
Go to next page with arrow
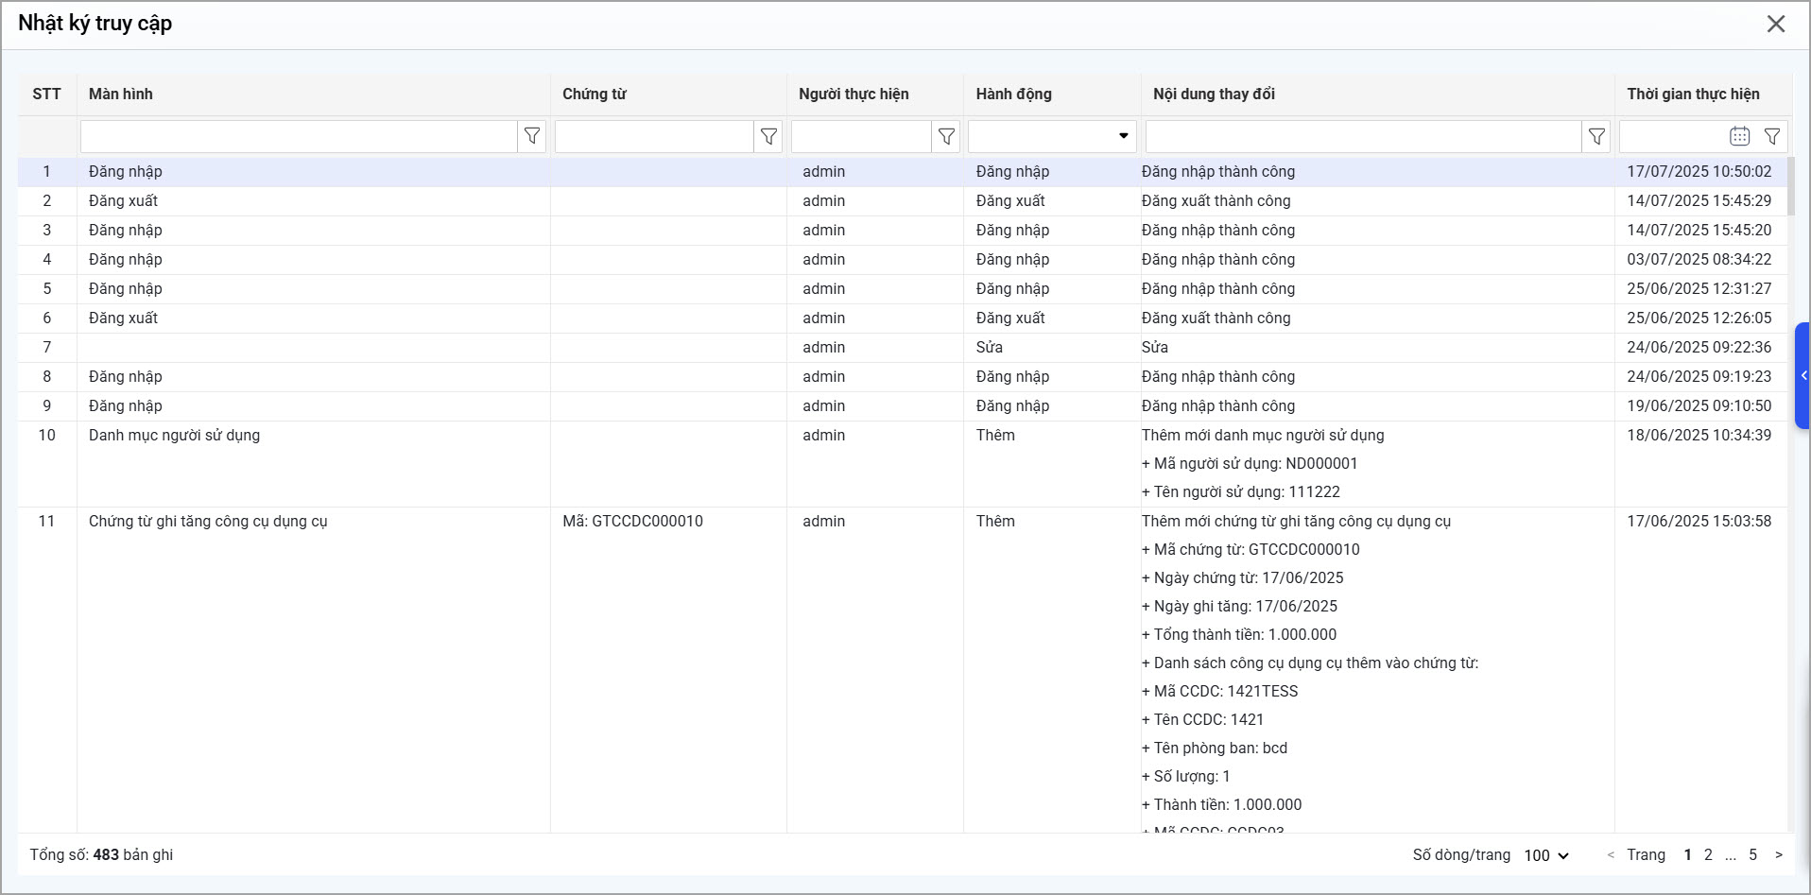tap(1779, 854)
